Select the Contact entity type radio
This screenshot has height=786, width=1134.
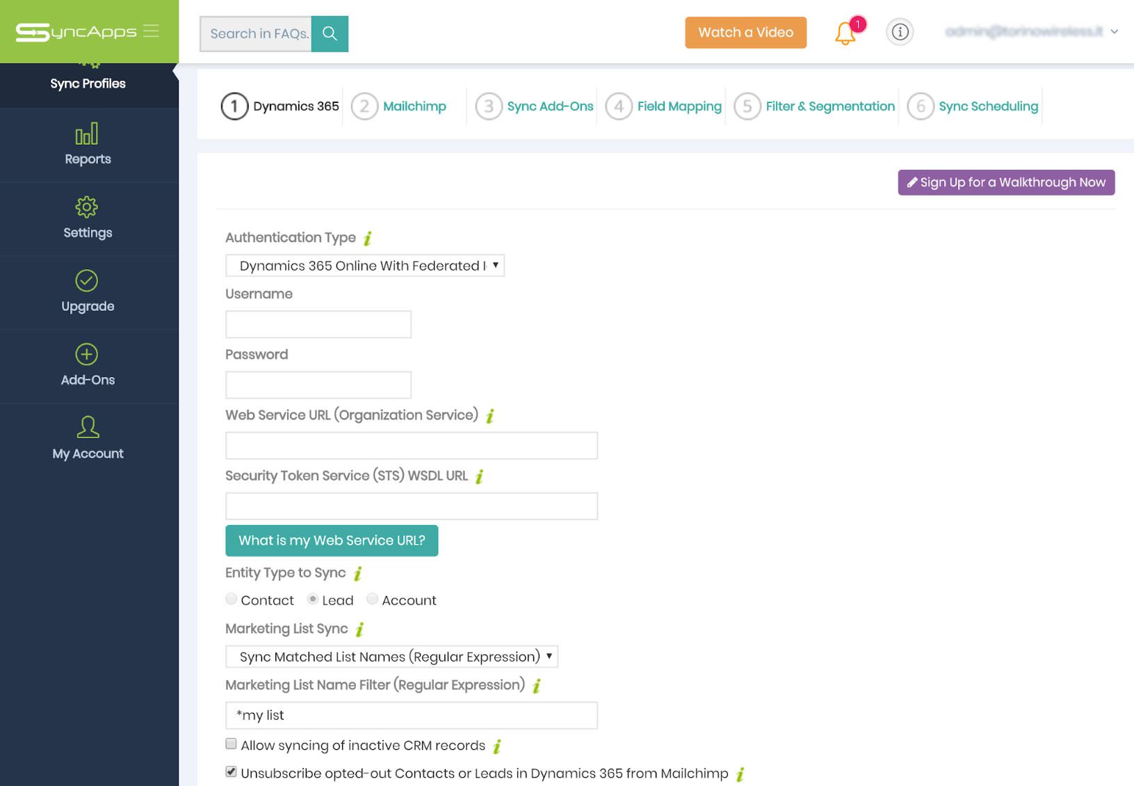tap(232, 599)
